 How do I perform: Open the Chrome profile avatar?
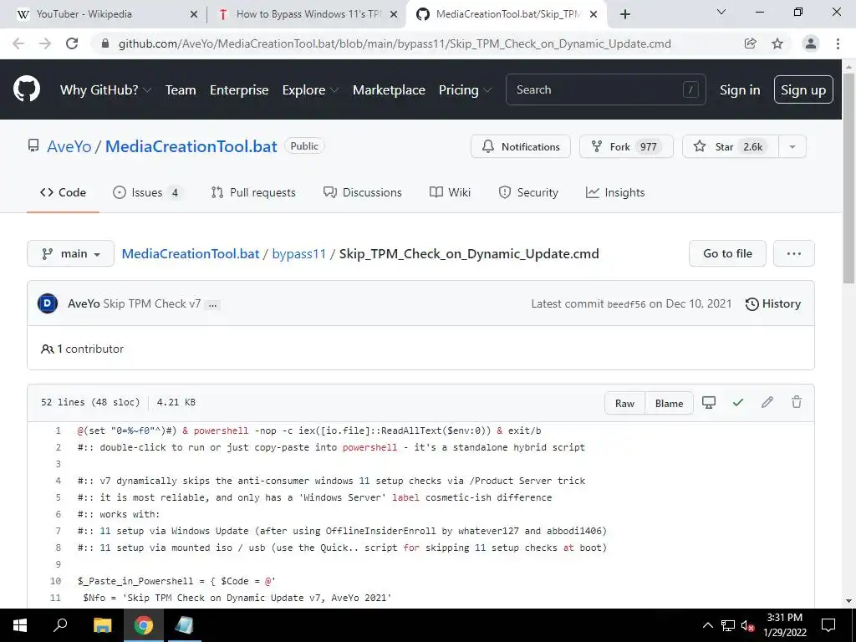[x=811, y=43]
